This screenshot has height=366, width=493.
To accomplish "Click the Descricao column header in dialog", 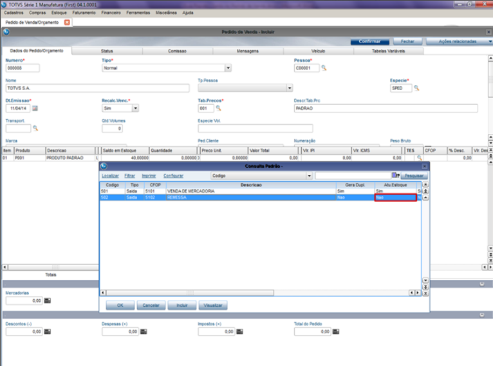I will (251, 185).
